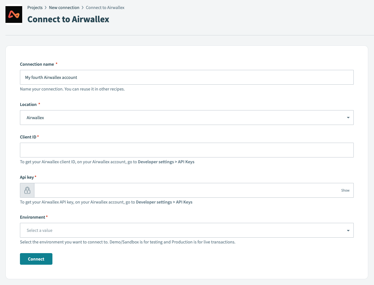Click the red asterisk next to Environment
Viewport: 374px width, 285px height.
point(47,216)
